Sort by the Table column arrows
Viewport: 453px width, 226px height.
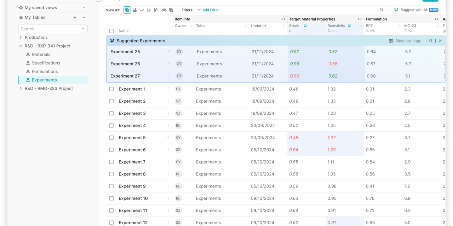click(x=246, y=26)
